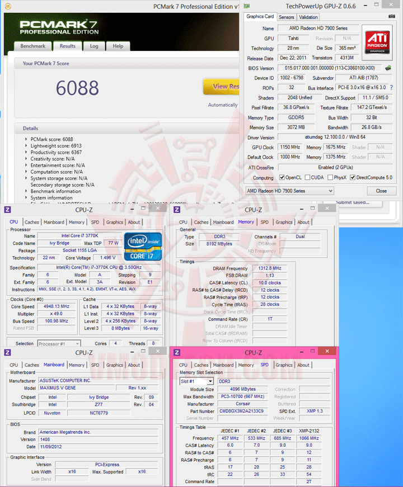Viewport: 403px width, 487px height.
Task: Switch to the Sensors tab in GPU-Z
Action: point(287,17)
